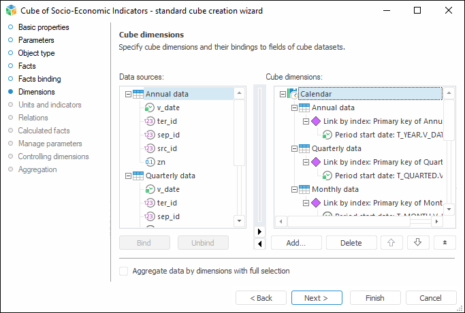Click the zn decimal field icon
Image resolution: width=465 pixels, height=313 pixels.
pos(150,162)
